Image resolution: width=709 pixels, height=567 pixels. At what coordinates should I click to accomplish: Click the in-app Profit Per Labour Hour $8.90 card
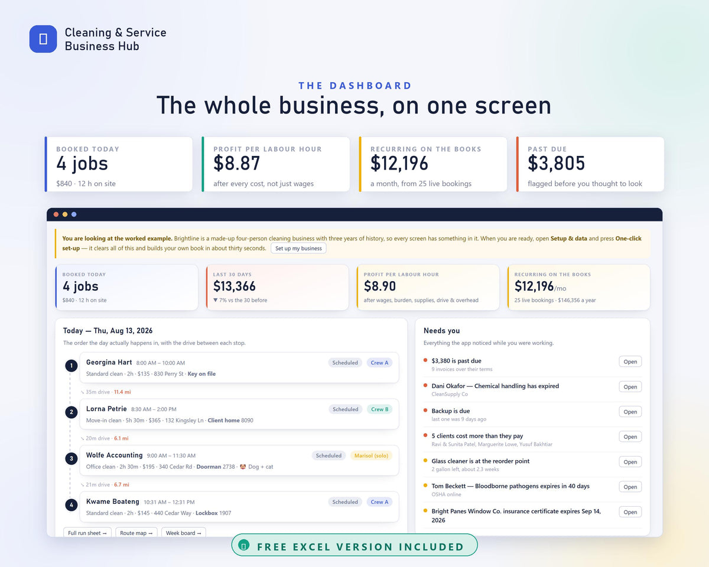[x=428, y=287]
